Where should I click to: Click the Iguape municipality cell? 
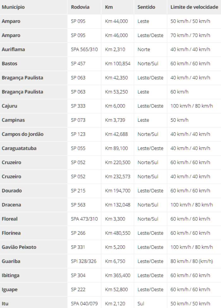pos(10,289)
